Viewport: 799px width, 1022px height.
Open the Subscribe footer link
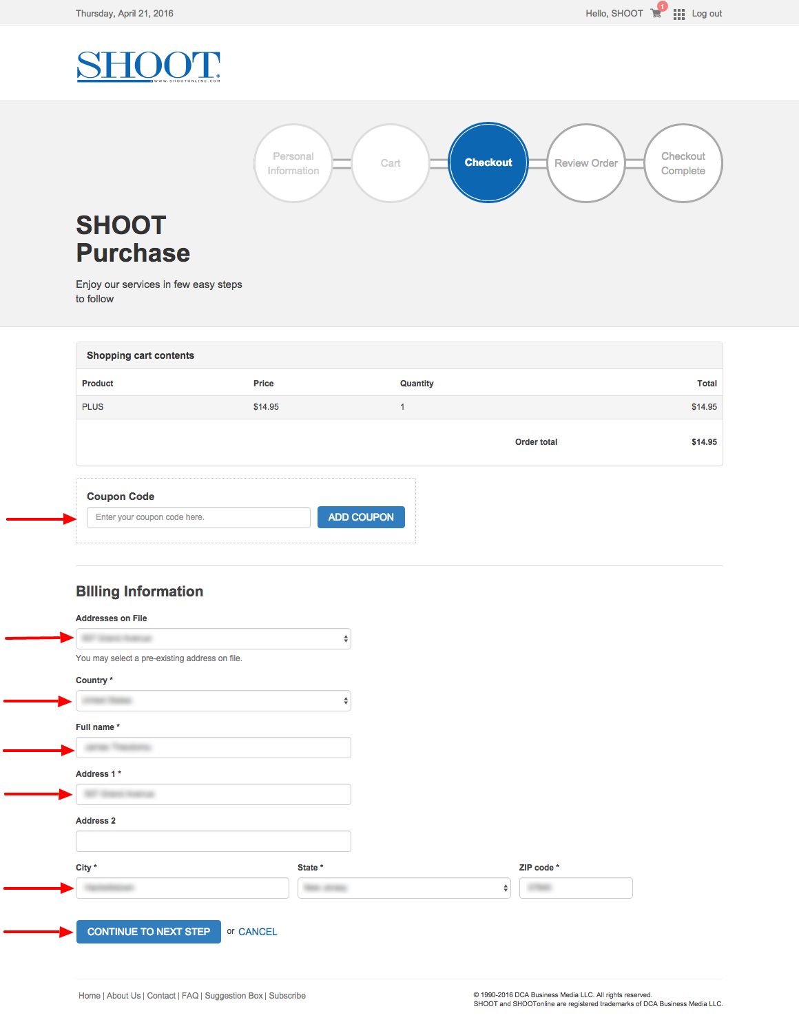point(287,996)
